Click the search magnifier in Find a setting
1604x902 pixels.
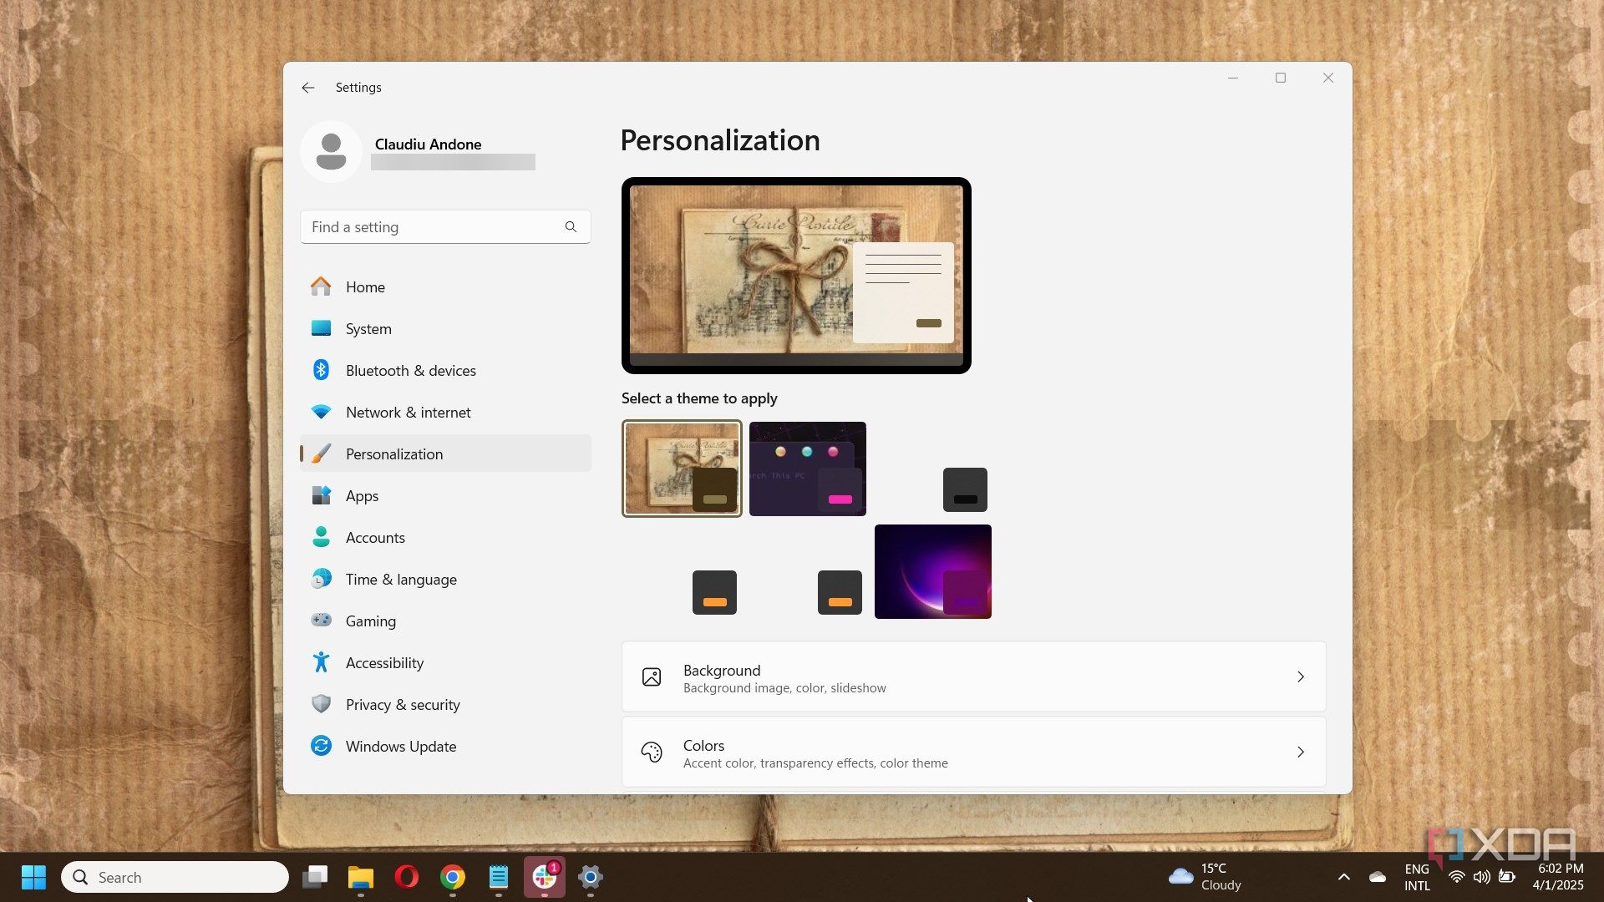tap(571, 226)
